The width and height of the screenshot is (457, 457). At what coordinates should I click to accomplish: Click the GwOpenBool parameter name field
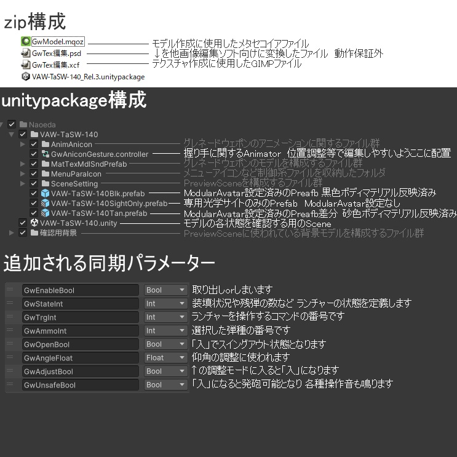click(x=81, y=344)
